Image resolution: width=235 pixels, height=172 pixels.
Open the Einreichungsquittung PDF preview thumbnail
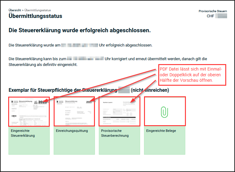click(x=74, y=111)
